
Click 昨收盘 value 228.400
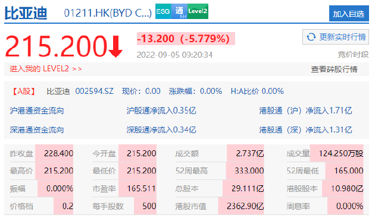(x=58, y=153)
